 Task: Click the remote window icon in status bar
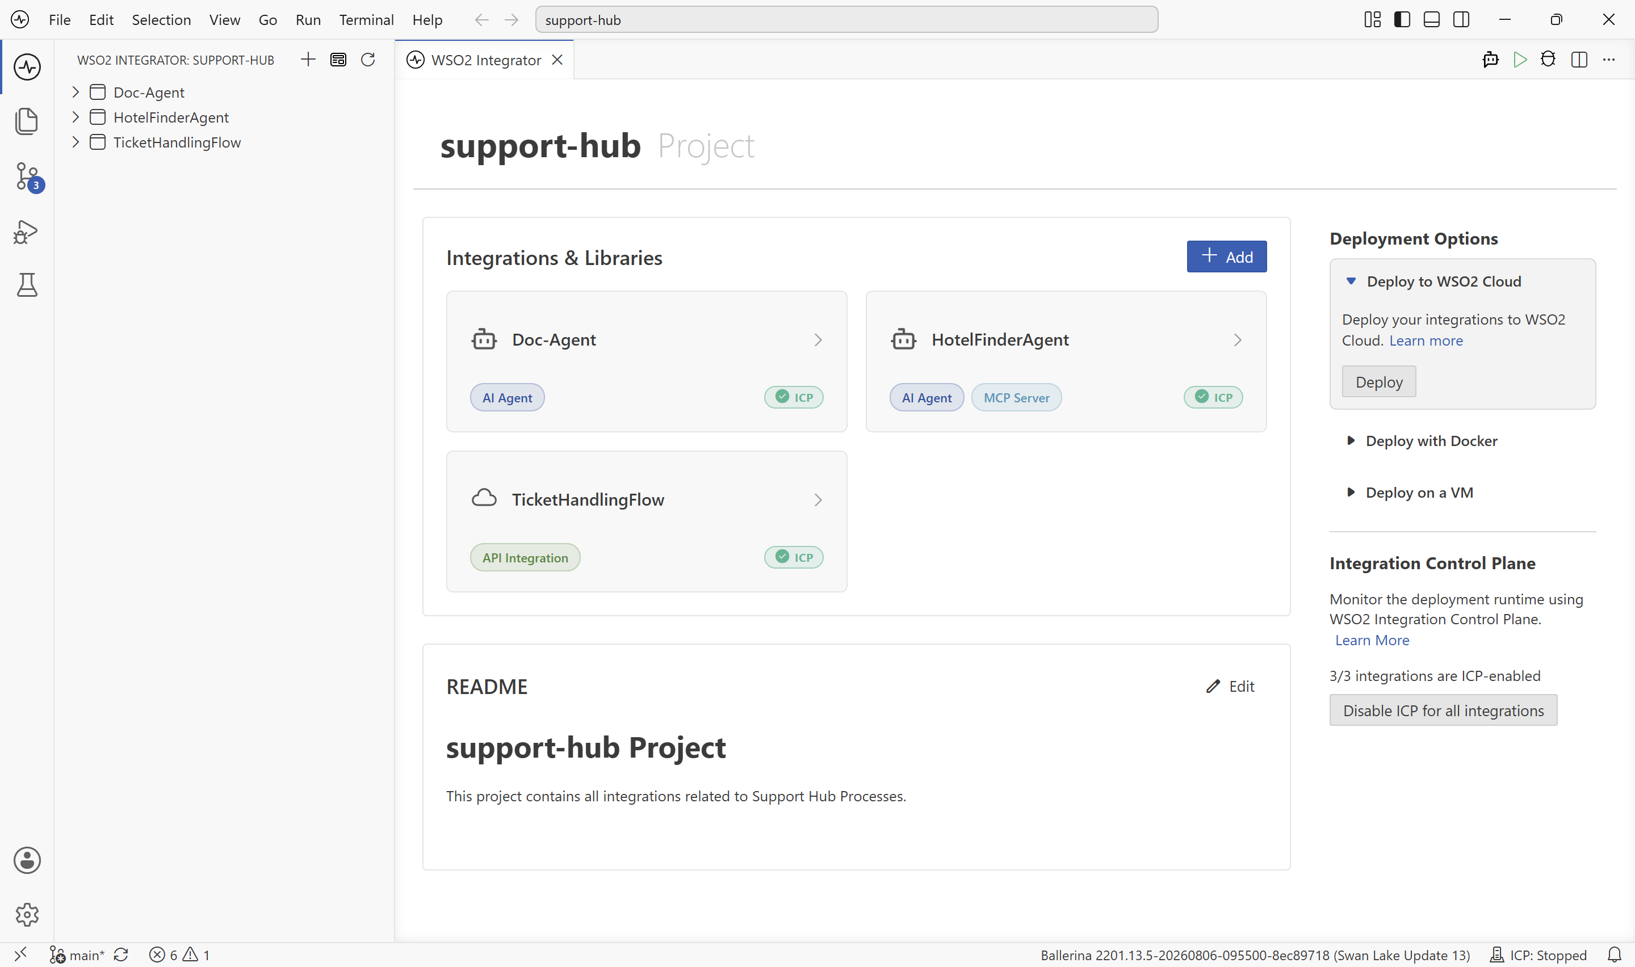coord(21,955)
